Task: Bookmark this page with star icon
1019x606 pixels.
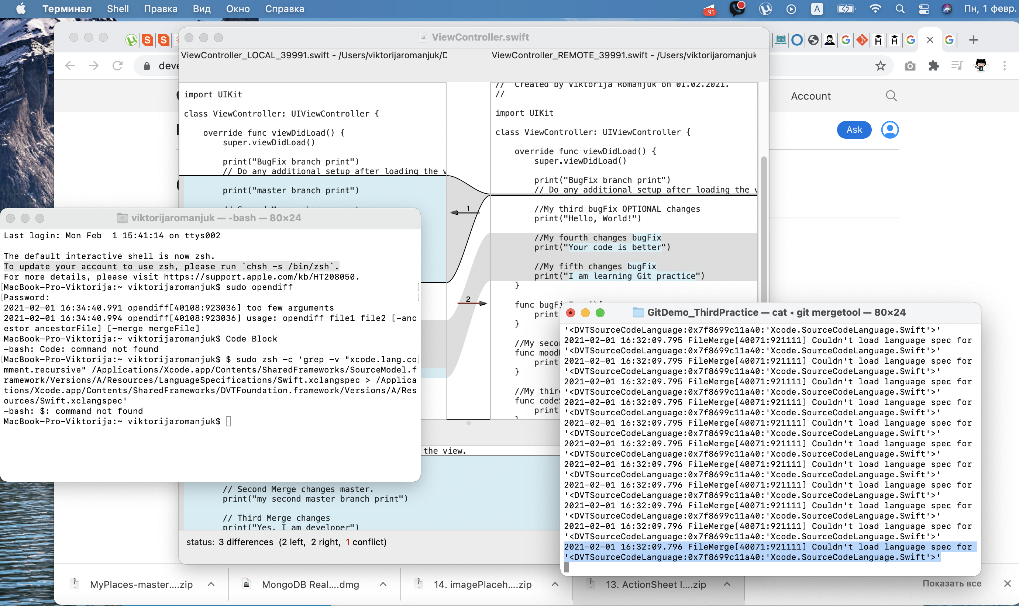Action: (x=881, y=66)
